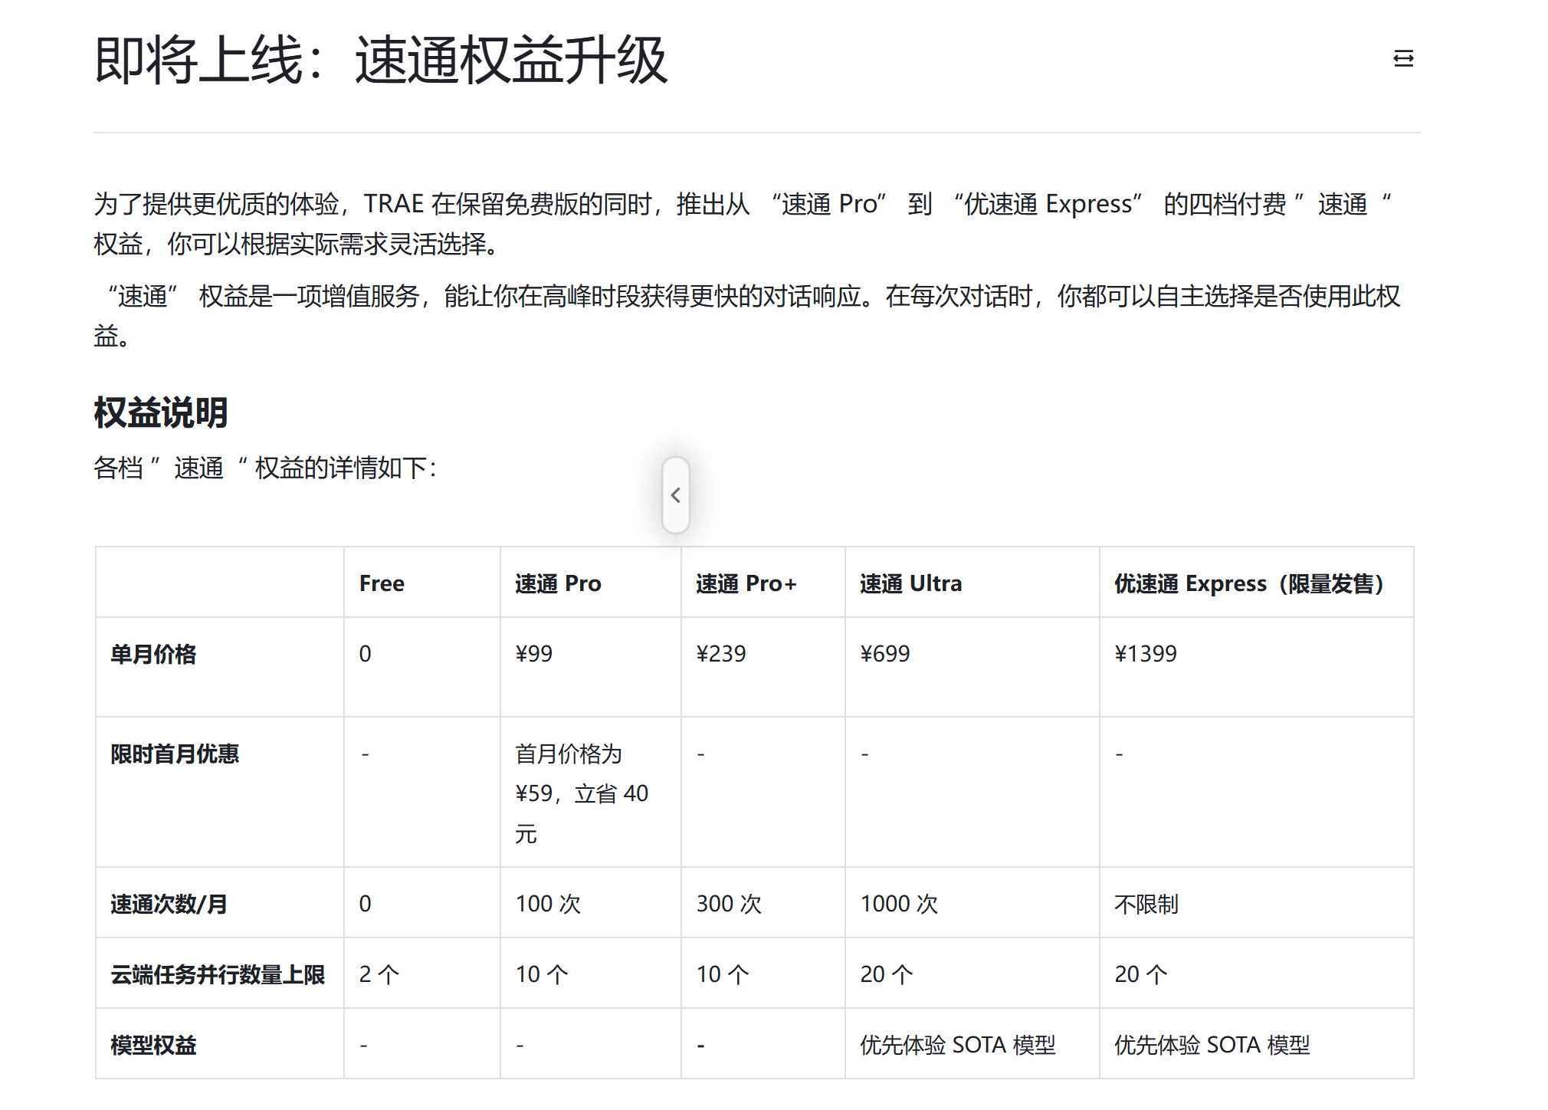Click the 限时首月优惠 row label
1548x1110 pixels.
175,754
